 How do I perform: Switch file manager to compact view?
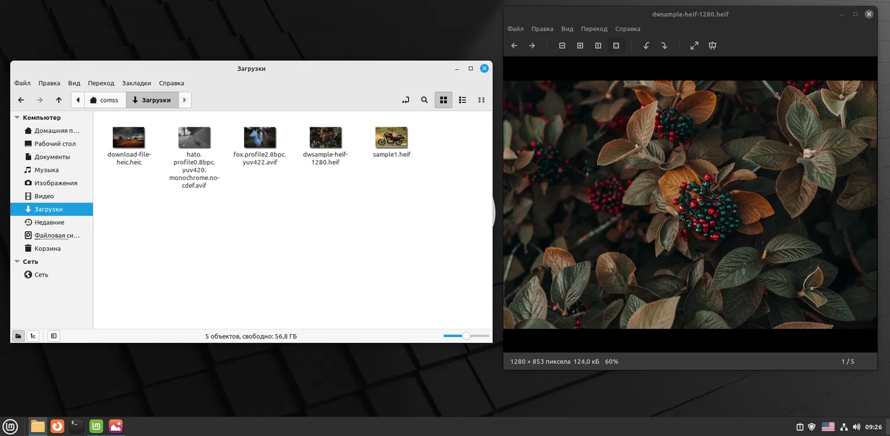[482, 100]
